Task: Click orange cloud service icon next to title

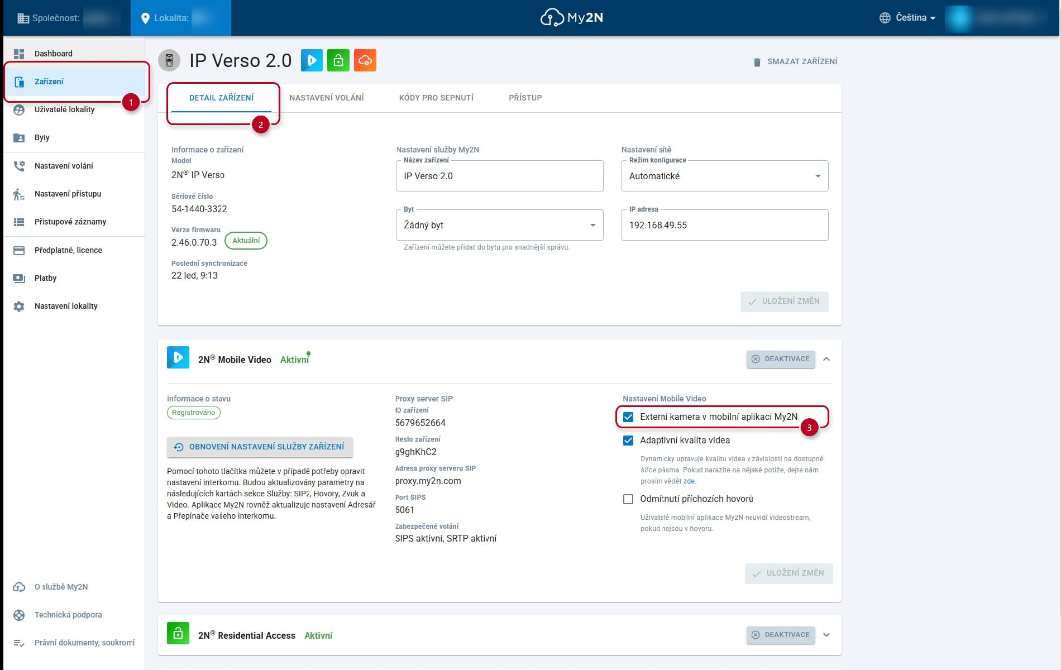Action: click(x=365, y=60)
